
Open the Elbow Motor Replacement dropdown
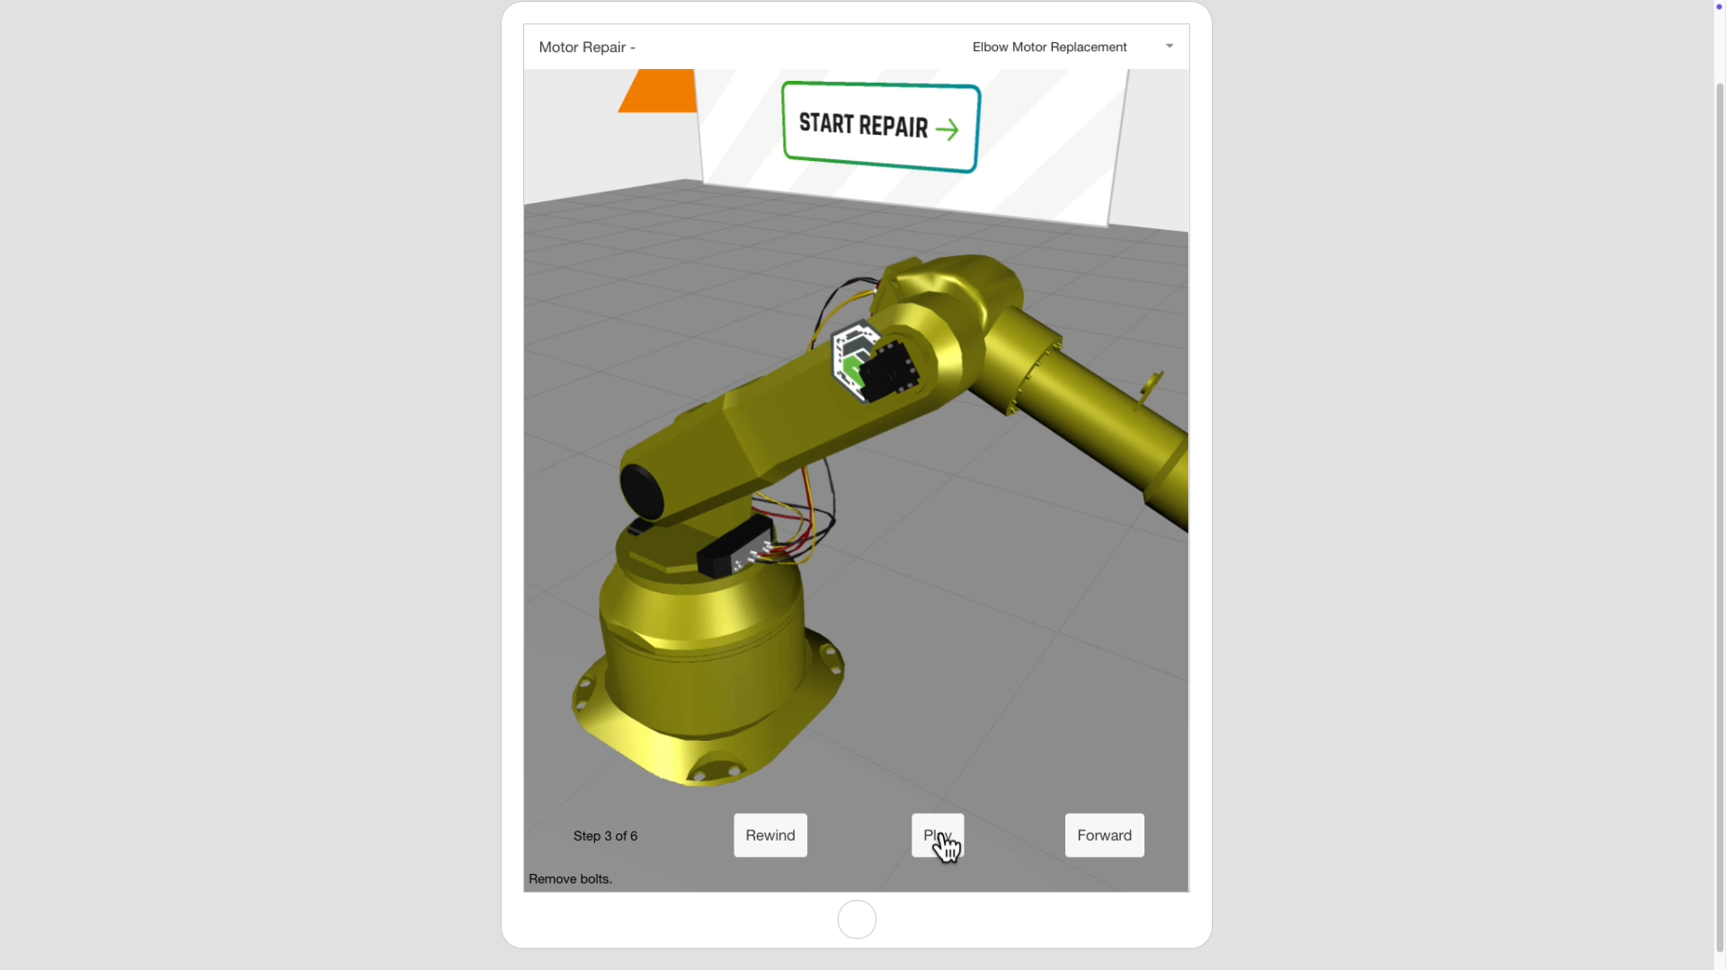click(1072, 47)
